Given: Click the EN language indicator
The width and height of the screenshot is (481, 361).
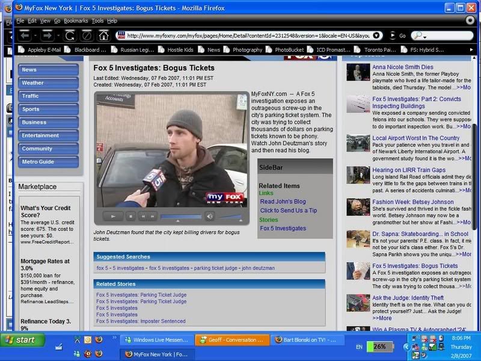Looking at the screenshot, I should click(x=359, y=347).
